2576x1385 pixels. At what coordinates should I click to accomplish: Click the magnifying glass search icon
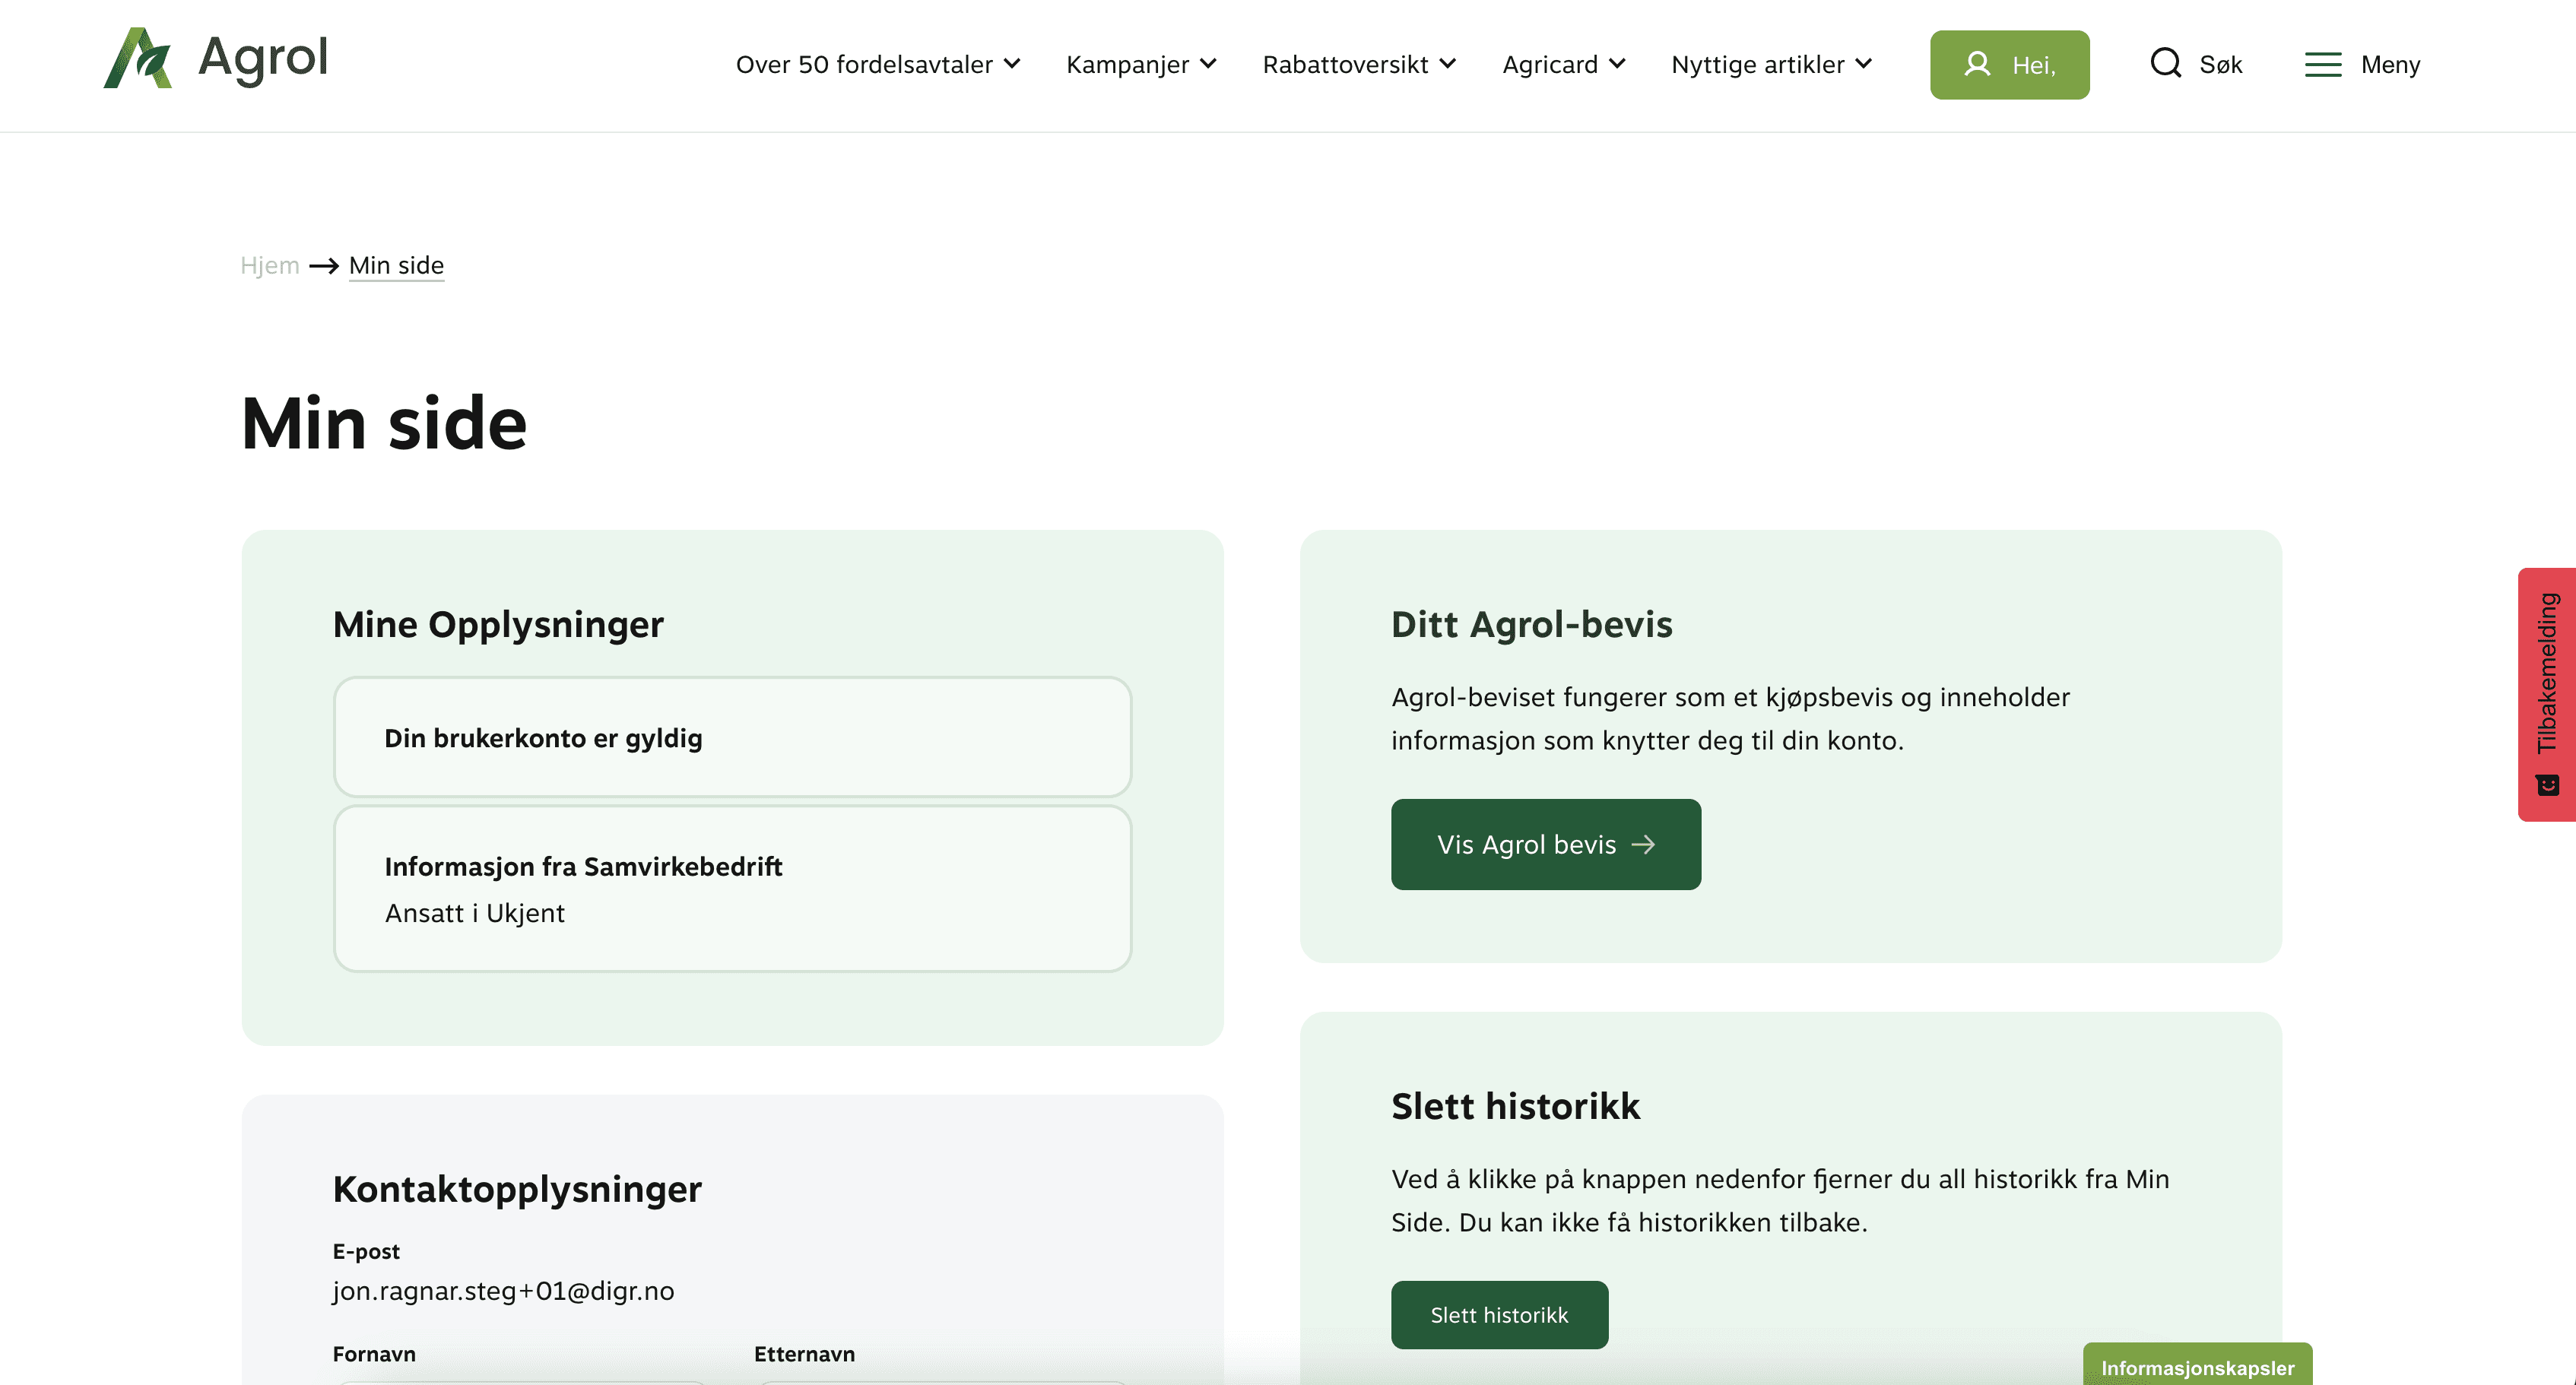(x=2165, y=63)
